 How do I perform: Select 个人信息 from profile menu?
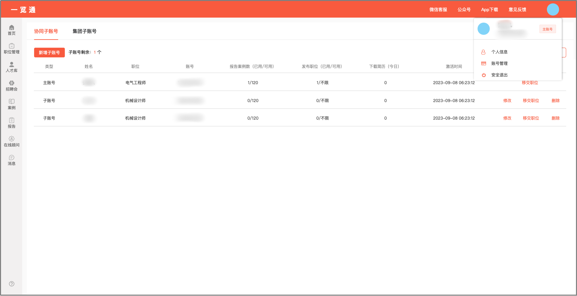pos(499,52)
